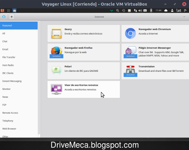
Task: Open the network up-down arrows indicator
Action: click(x=135, y=11)
